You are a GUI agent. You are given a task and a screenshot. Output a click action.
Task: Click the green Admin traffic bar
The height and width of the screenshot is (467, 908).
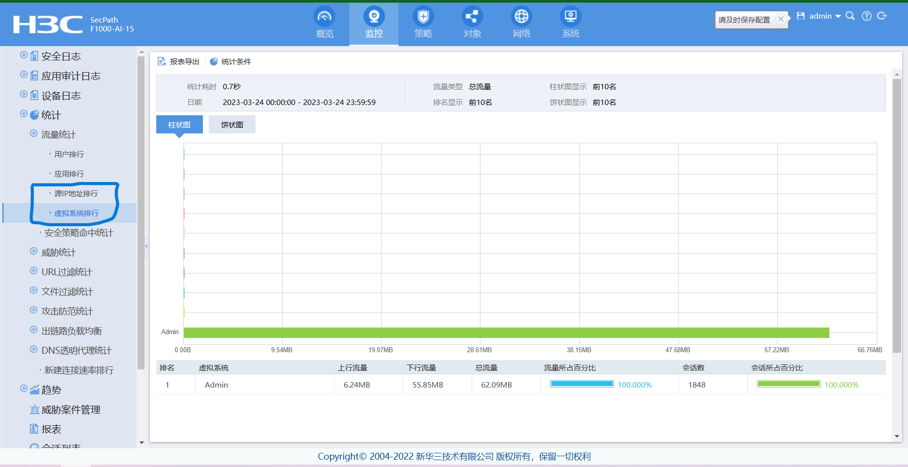[x=506, y=333]
